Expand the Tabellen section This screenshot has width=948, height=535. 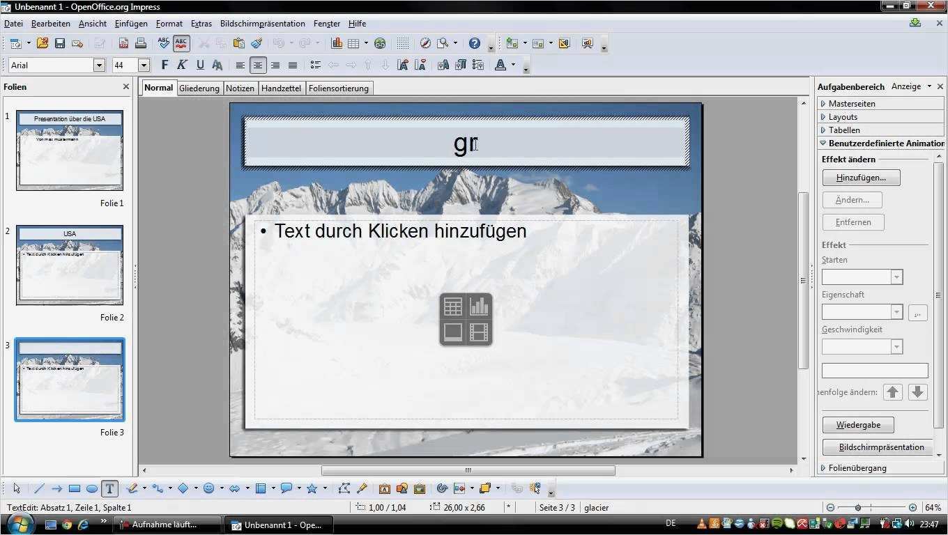(881, 130)
